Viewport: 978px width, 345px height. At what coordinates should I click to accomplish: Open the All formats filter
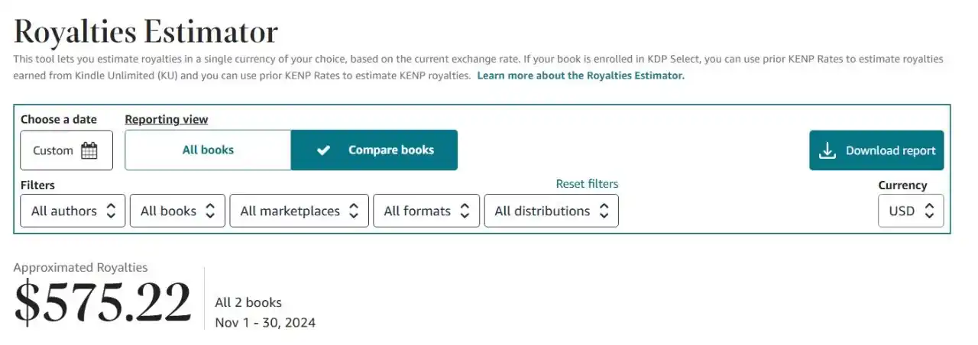[426, 211]
